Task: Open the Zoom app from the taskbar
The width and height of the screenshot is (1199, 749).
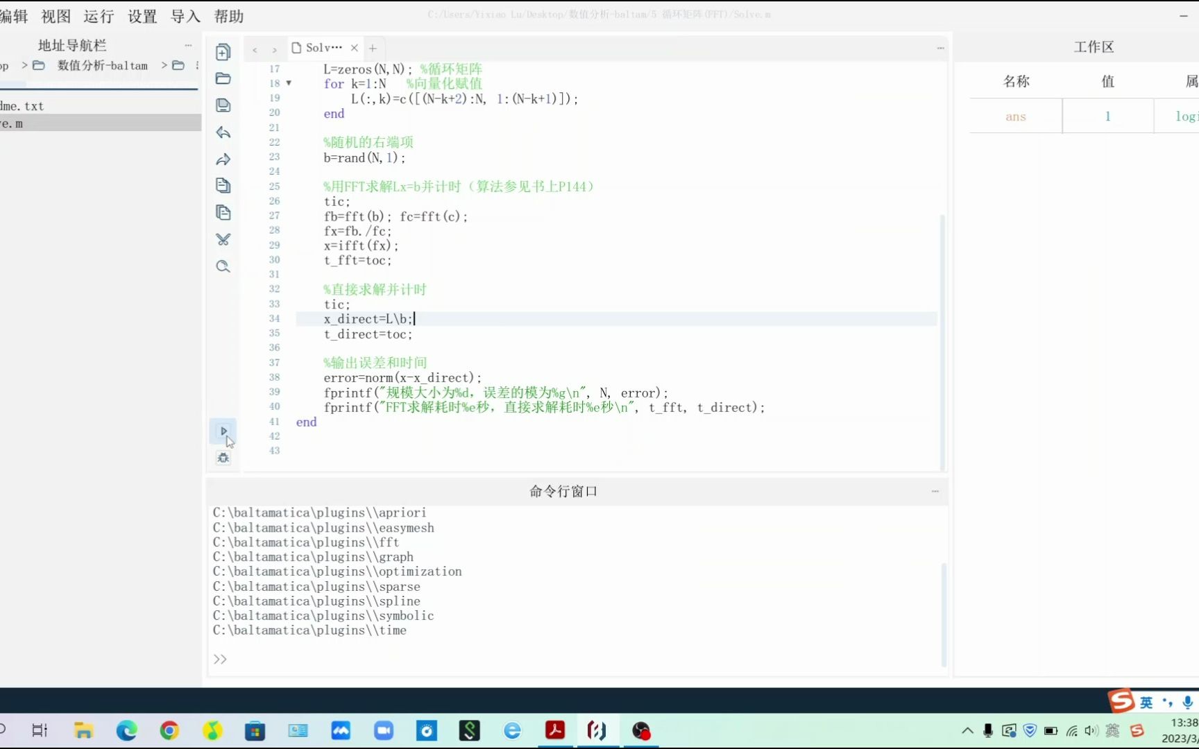Action: (x=384, y=730)
